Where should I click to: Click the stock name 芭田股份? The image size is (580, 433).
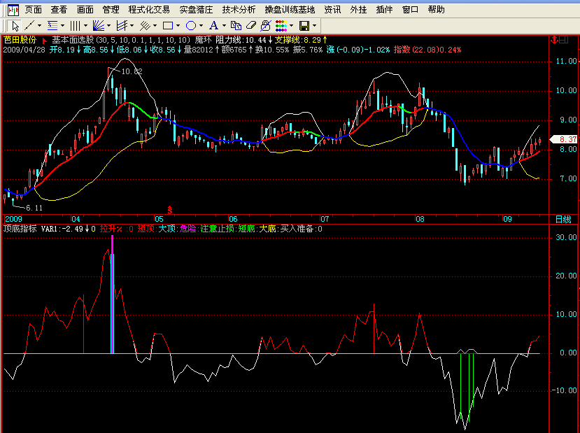tap(20, 40)
